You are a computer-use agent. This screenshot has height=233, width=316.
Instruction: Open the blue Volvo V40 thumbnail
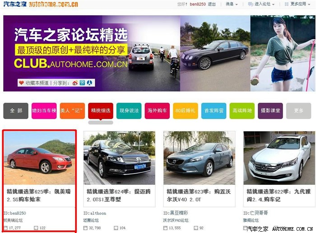pos(199,158)
